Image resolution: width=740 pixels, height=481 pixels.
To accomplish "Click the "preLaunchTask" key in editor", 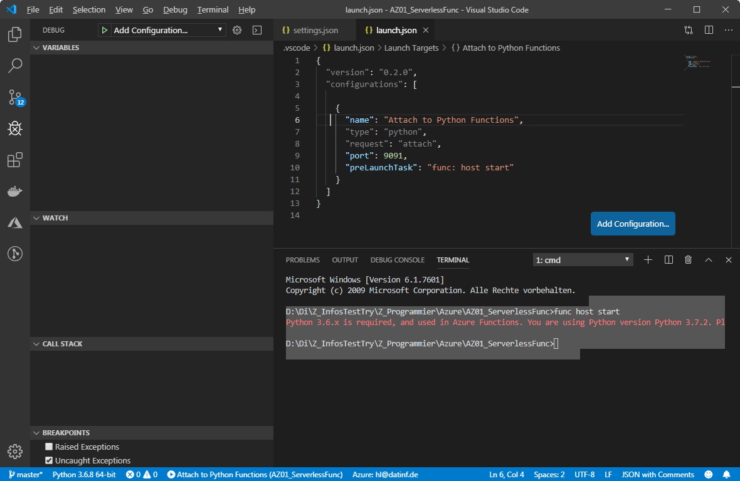I will [381, 167].
